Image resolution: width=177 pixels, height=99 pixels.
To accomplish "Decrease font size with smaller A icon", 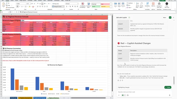I will click(x=34, y=4).
